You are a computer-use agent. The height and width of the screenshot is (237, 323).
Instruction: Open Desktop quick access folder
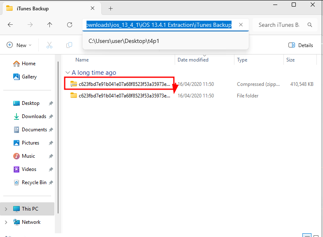[26, 103]
